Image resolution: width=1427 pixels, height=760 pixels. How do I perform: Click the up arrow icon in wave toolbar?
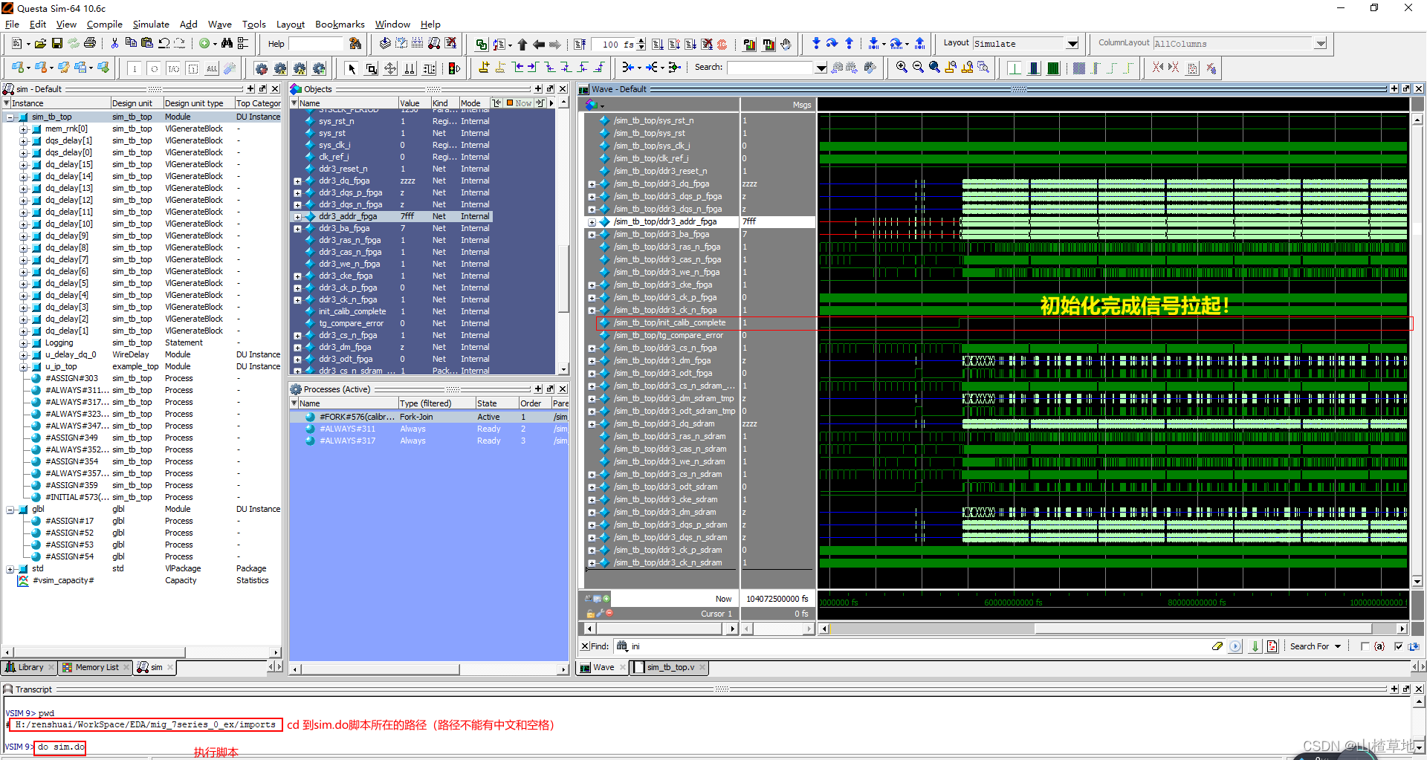click(522, 44)
